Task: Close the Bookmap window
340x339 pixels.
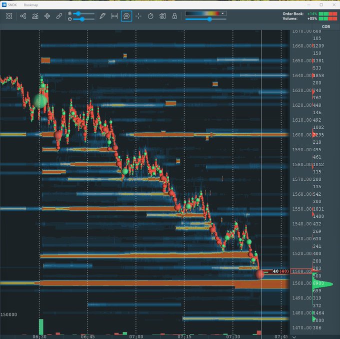Action: pos(334,5)
